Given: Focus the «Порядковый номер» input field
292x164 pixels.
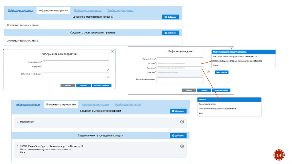Looking at the screenshot, I should point(180,59).
